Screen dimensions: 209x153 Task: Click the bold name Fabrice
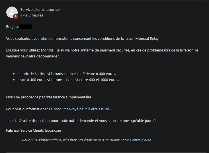pyautogui.click(x=13, y=130)
